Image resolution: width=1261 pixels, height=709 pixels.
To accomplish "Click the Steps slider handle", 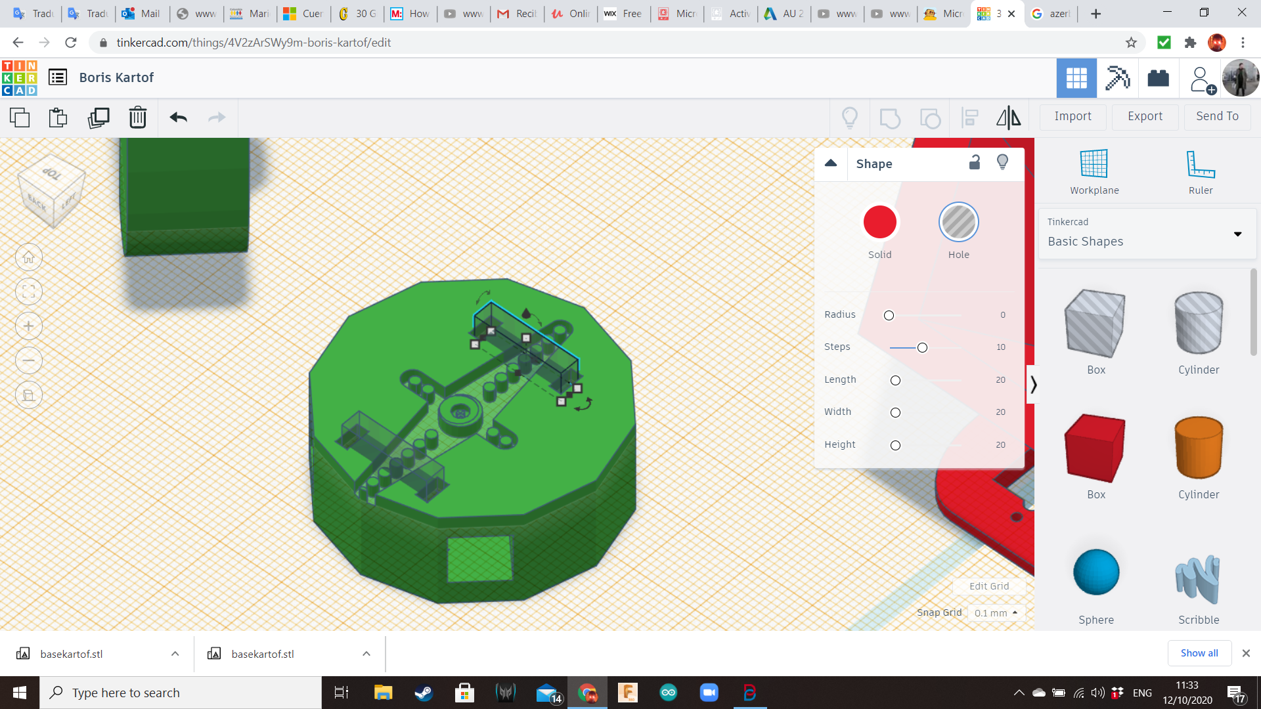I will 922,347.
